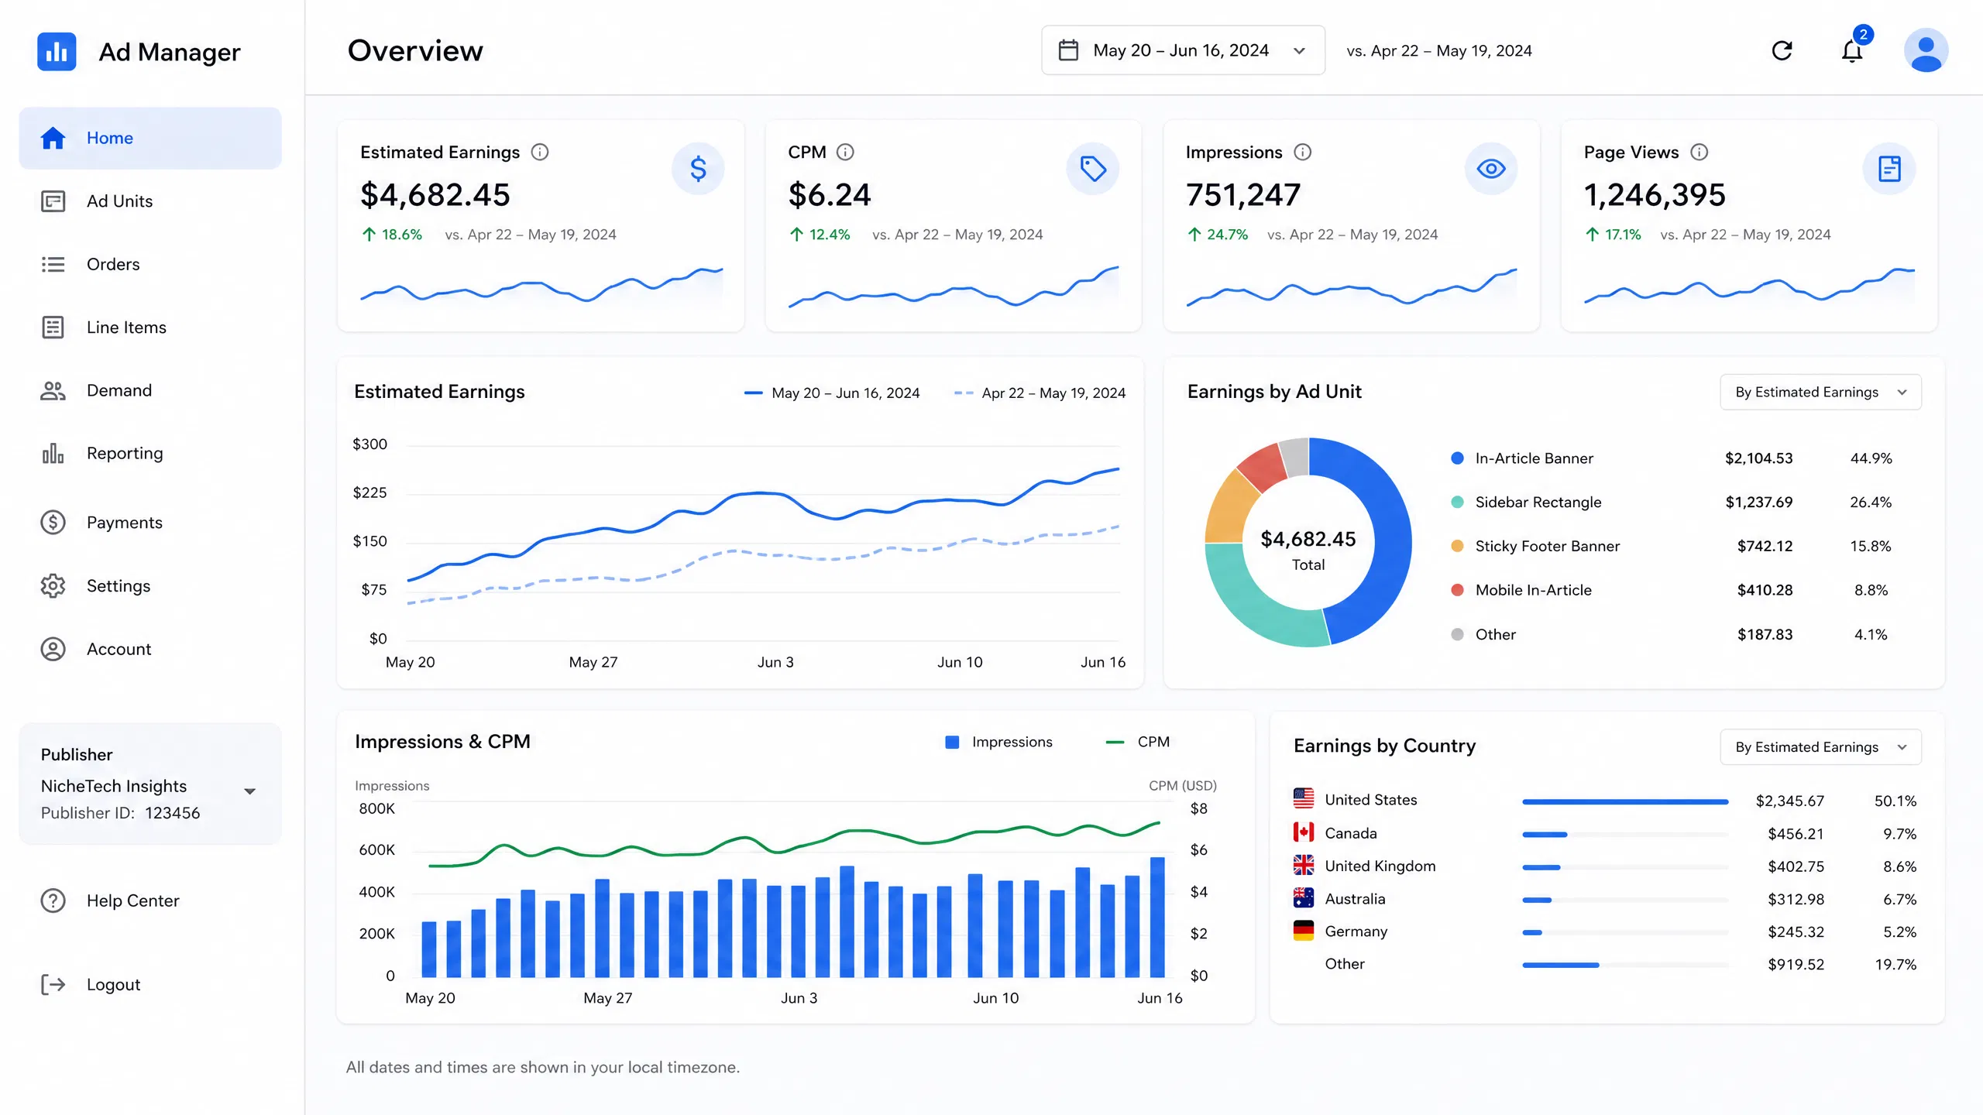The height and width of the screenshot is (1115, 1983).
Task: Toggle the May 20 – Jun 16 earnings series
Action: click(832, 393)
